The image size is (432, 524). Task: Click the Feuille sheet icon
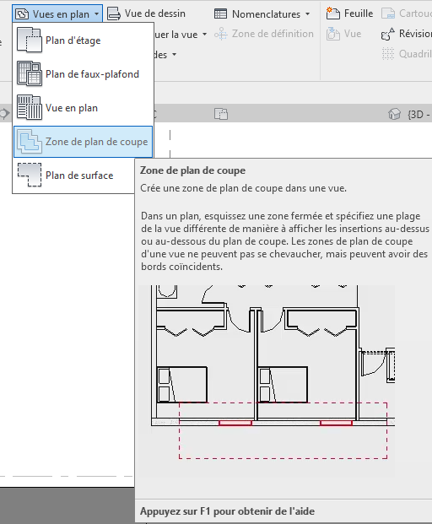click(332, 14)
